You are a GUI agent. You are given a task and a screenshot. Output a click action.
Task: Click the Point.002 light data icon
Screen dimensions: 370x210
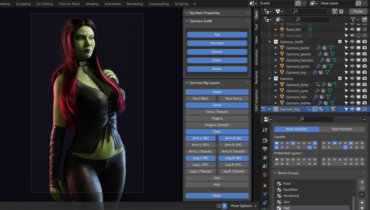[x=310, y=29]
